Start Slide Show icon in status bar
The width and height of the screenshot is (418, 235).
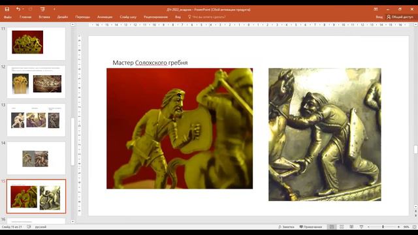(361, 227)
